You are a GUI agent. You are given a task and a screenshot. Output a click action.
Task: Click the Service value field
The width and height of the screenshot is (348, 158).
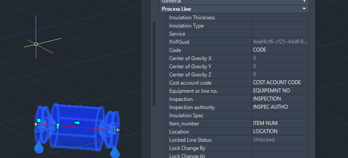280,34
